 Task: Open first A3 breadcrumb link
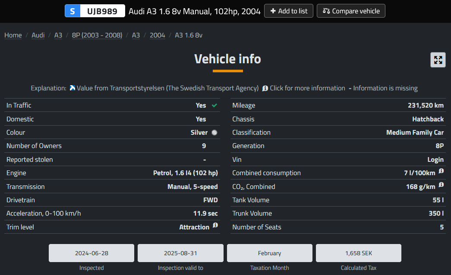coord(58,35)
